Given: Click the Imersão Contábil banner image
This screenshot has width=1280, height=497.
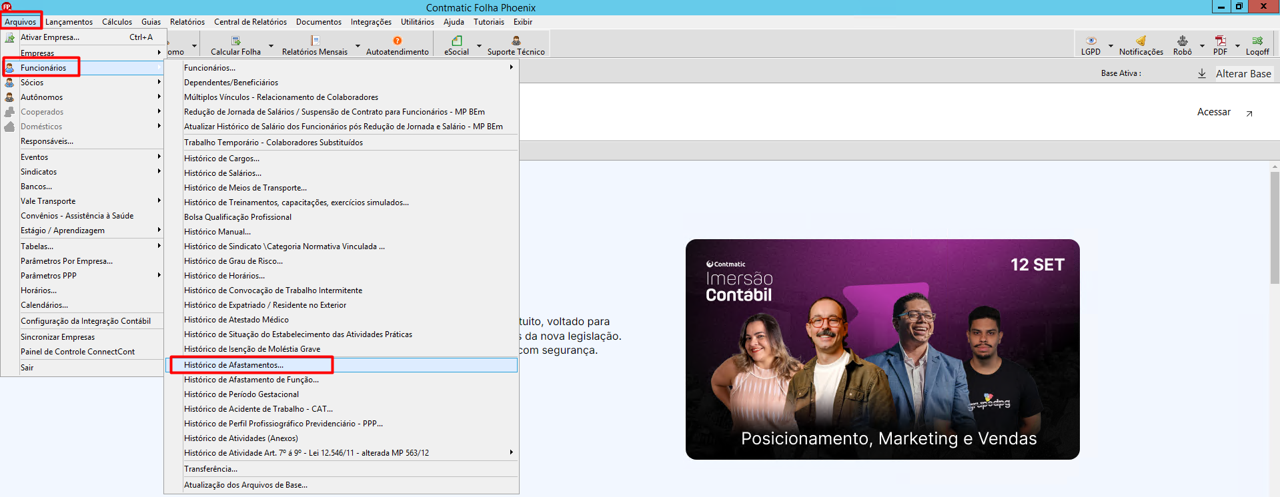Looking at the screenshot, I should [x=882, y=349].
